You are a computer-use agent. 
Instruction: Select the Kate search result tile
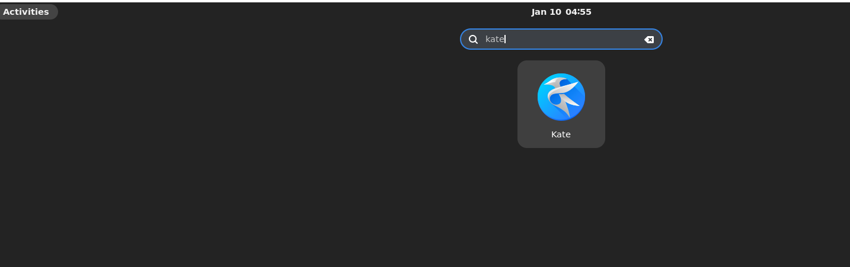(561, 104)
